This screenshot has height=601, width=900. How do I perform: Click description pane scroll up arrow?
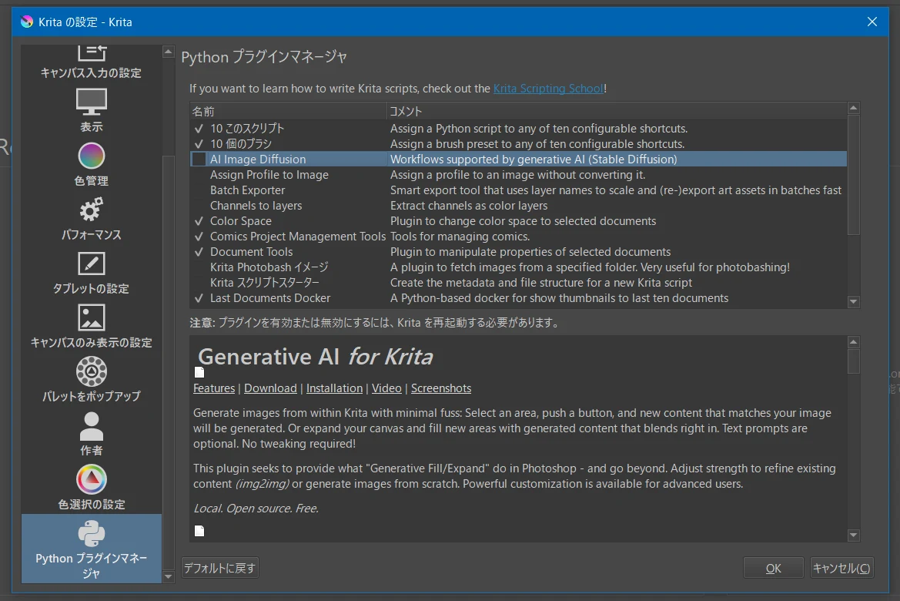point(854,342)
